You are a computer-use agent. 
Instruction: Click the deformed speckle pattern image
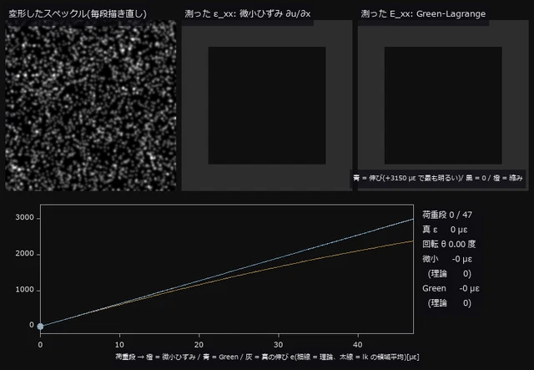coord(91,106)
